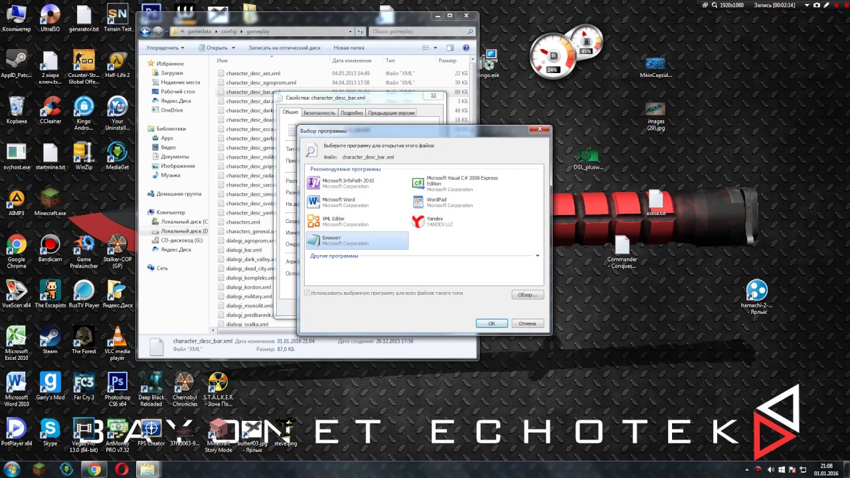This screenshot has width=850, height=478.
Task: Toggle the preview pane button in Explorer
Action: 450,48
